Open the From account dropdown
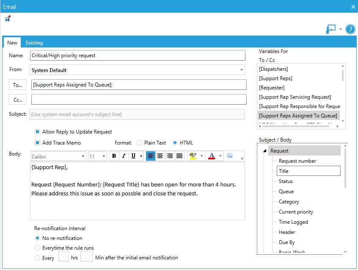Viewport: 358px width, 270px height. 241,70
